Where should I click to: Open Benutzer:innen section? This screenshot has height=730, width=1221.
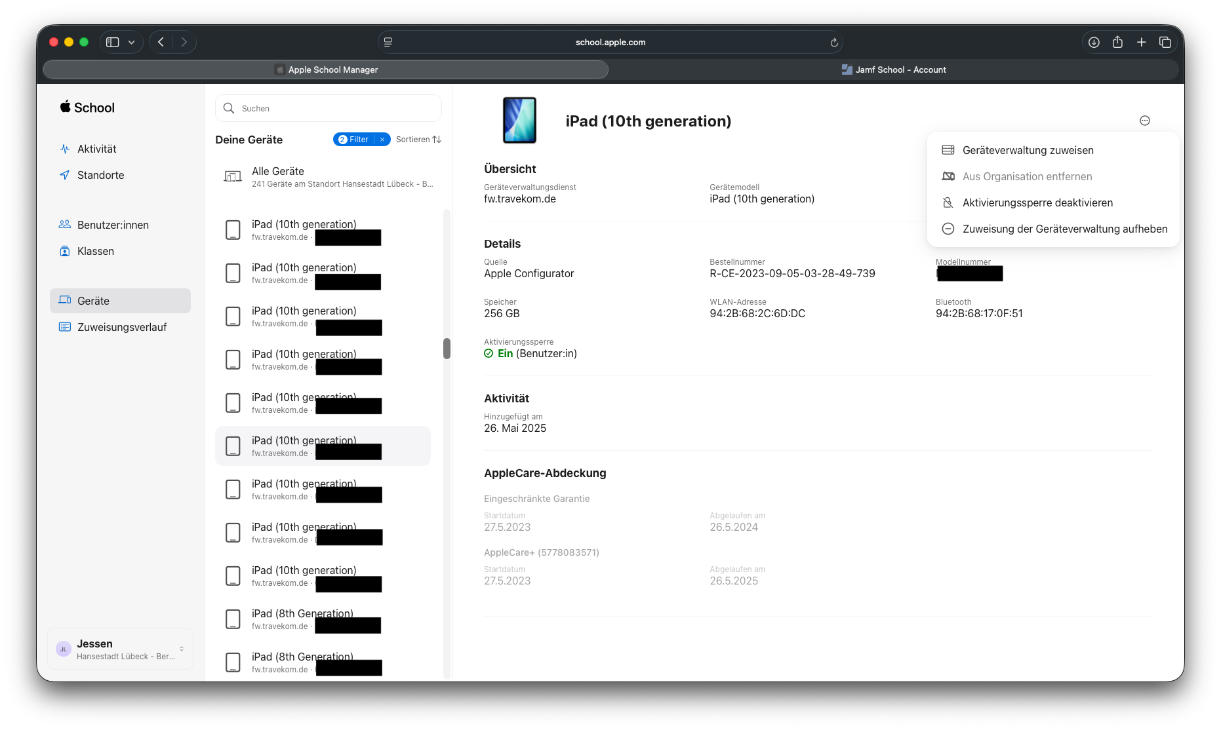[113, 225]
